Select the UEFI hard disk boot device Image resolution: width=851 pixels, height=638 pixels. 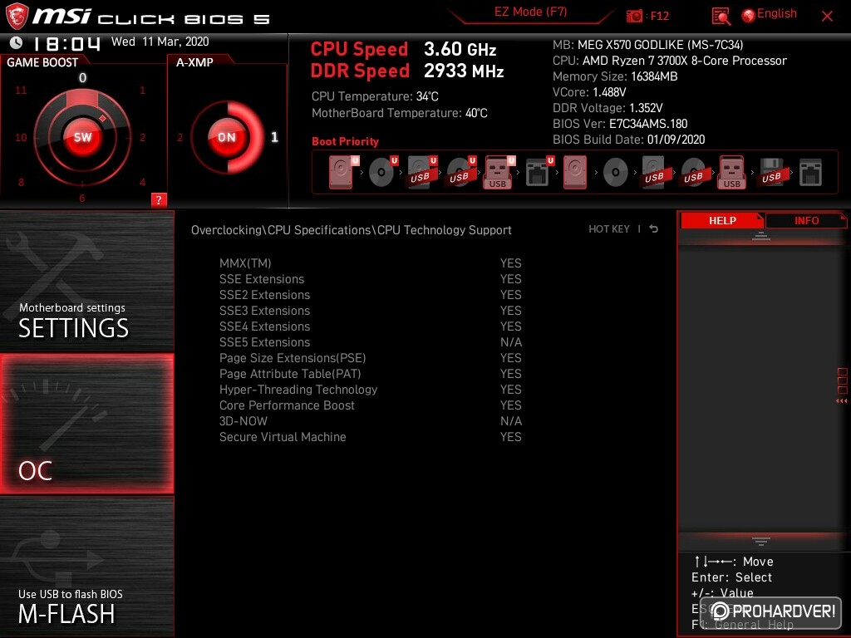pyautogui.click(x=343, y=172)
